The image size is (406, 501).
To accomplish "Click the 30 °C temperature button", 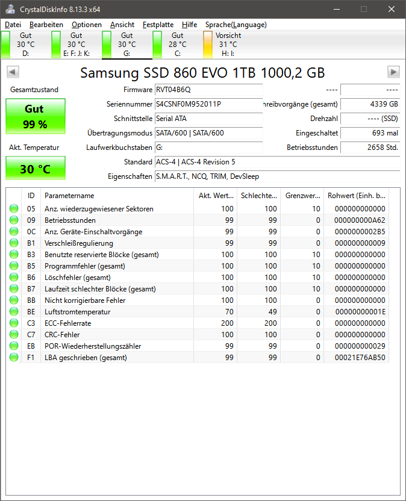I will click(x=36, y=168).
